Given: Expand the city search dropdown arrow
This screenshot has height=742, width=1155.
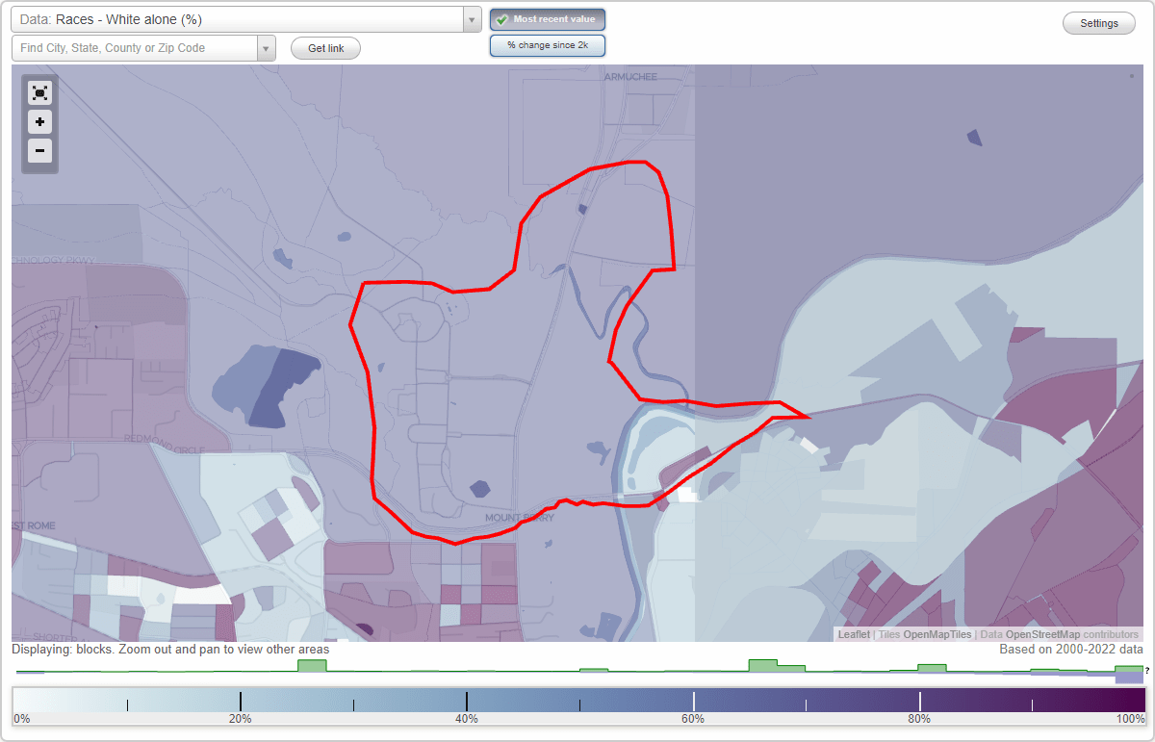Looking at the screenshot, I should (267, 48).
